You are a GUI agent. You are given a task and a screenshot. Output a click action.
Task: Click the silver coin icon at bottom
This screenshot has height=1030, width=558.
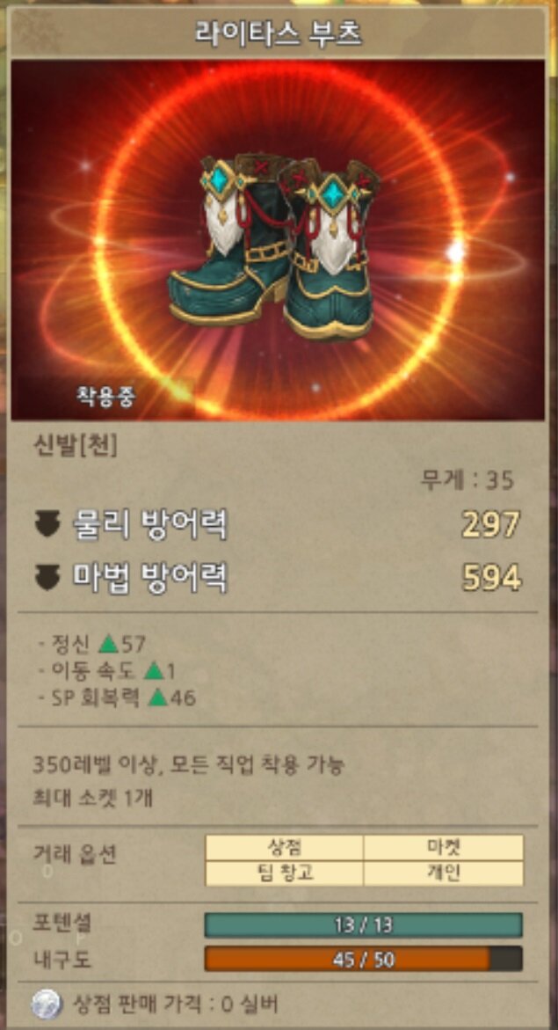[47, 1004]
